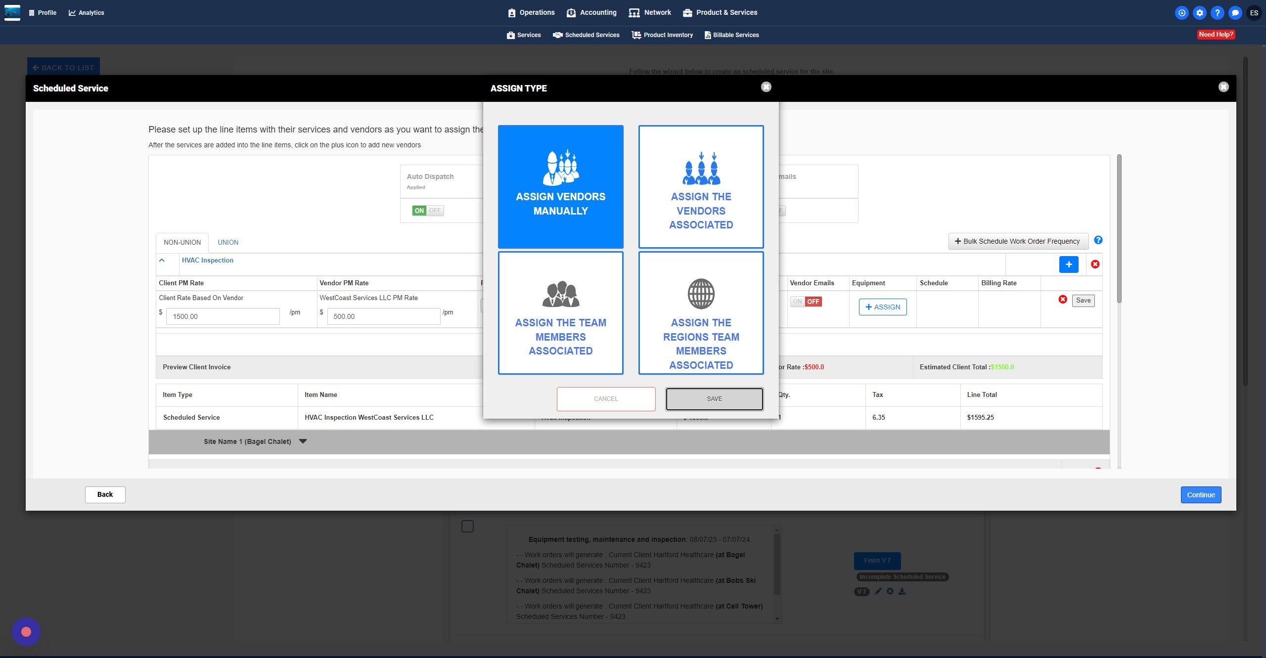Open chat bubble icon in top bar
1266x658 pixels.
(1235, 13)
